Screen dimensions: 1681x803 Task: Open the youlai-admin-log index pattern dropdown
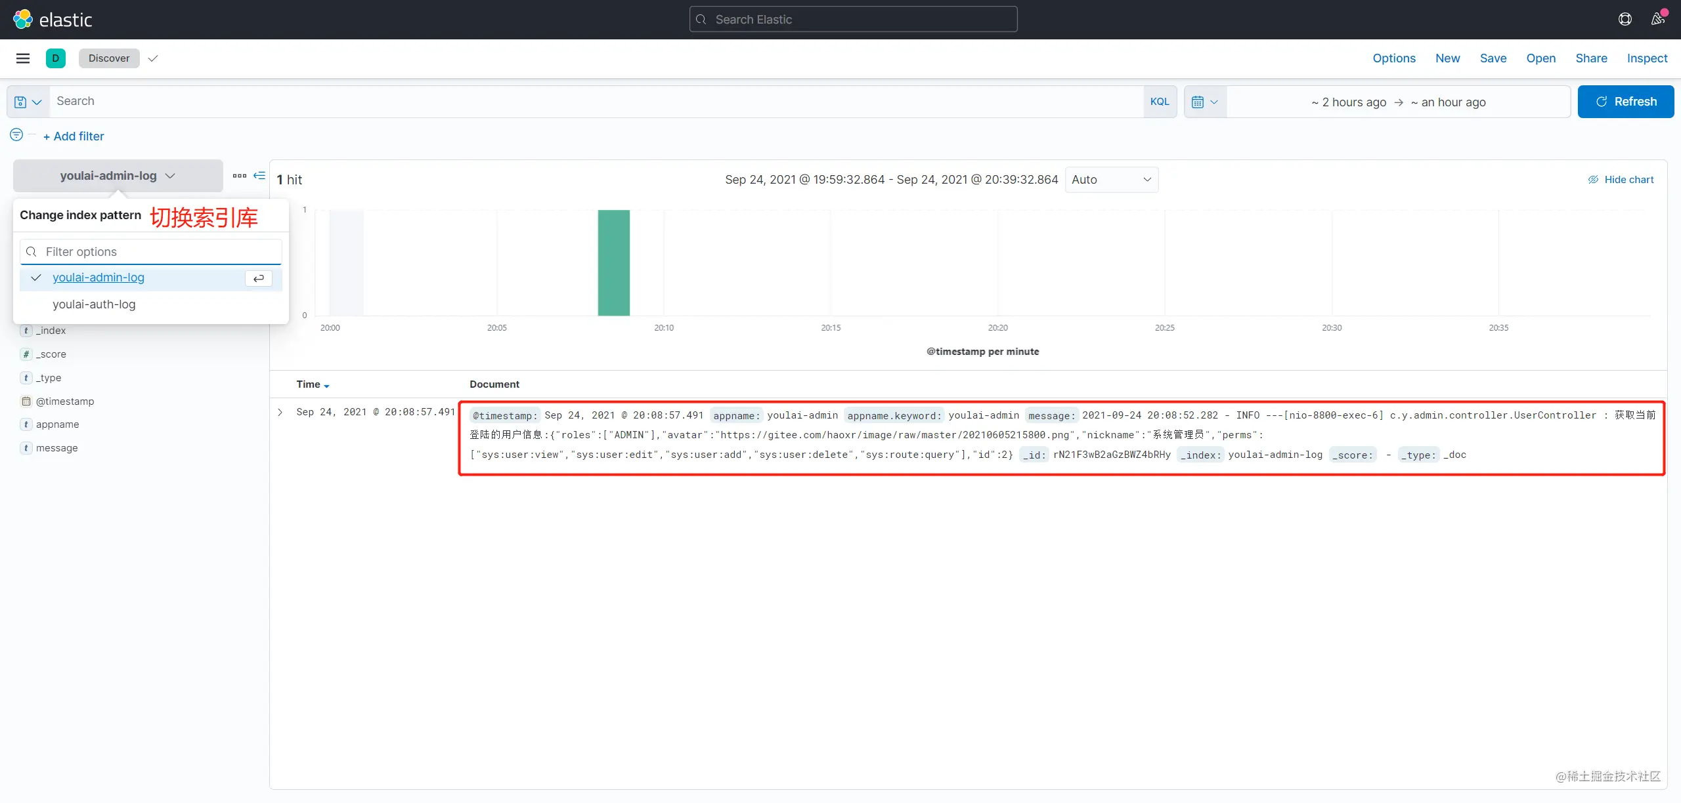118,176
